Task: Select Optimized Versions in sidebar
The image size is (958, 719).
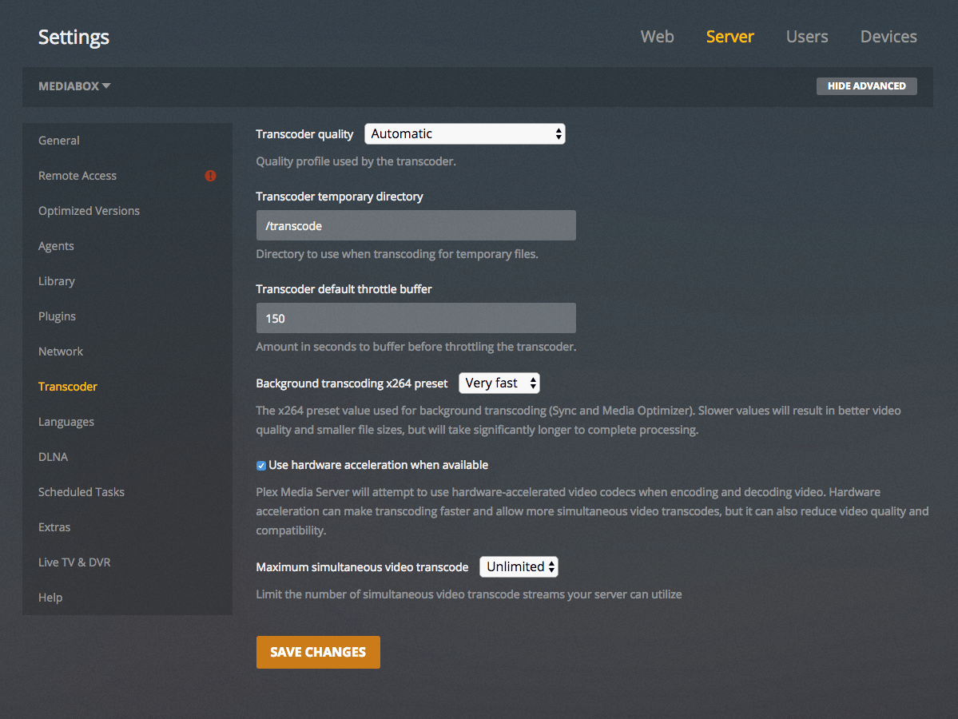Action: [x=89, y=211]
